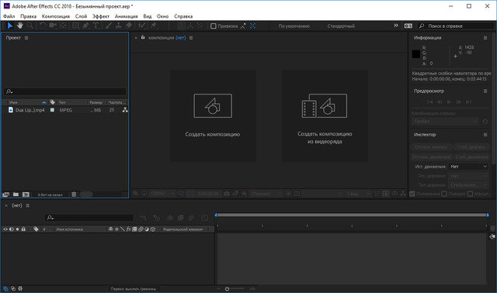Screen dimensions: 497x293
Task: Click the trash delete icon in Project panel
Action: (74, 195)
